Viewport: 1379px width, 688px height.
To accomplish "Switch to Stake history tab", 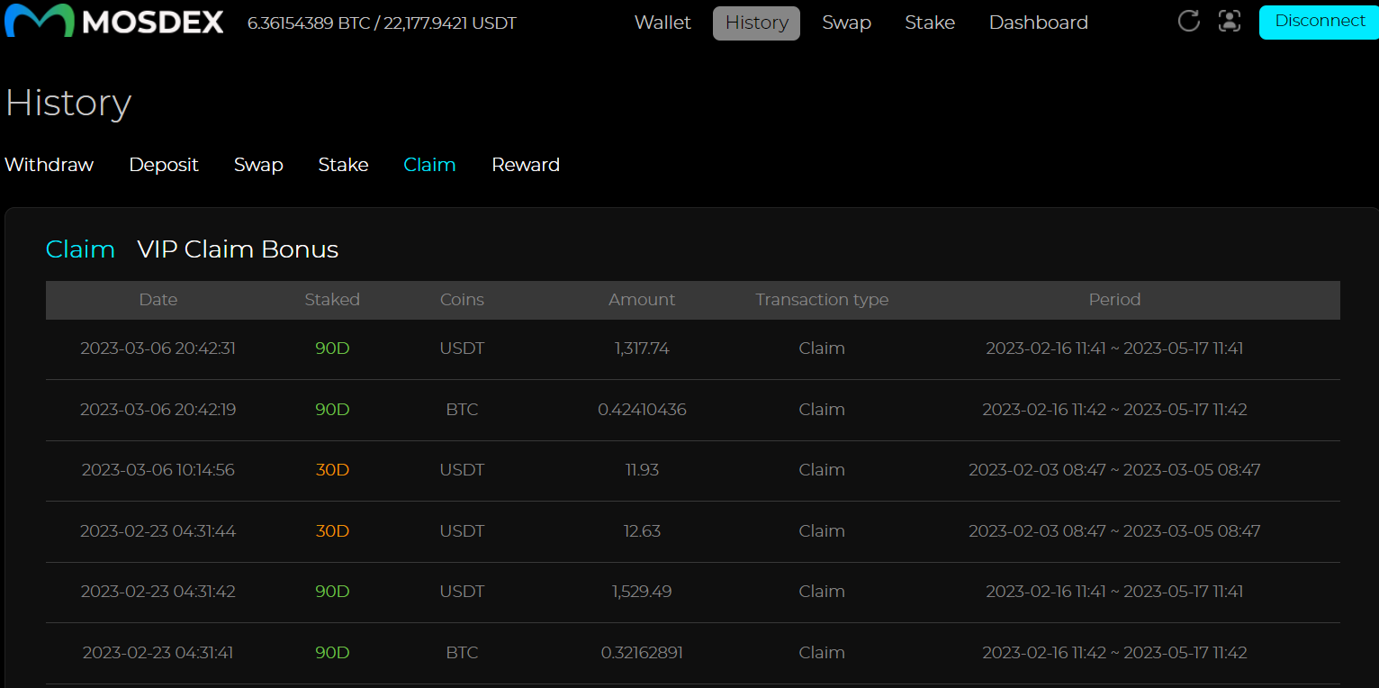I will 343,165.
